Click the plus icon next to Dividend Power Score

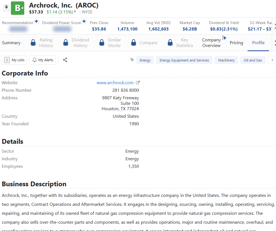tap(84, 22)
